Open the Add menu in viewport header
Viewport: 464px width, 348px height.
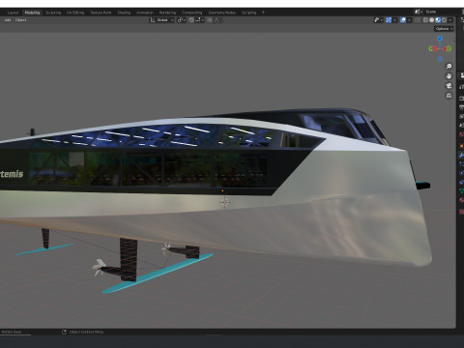coord(8,20)
